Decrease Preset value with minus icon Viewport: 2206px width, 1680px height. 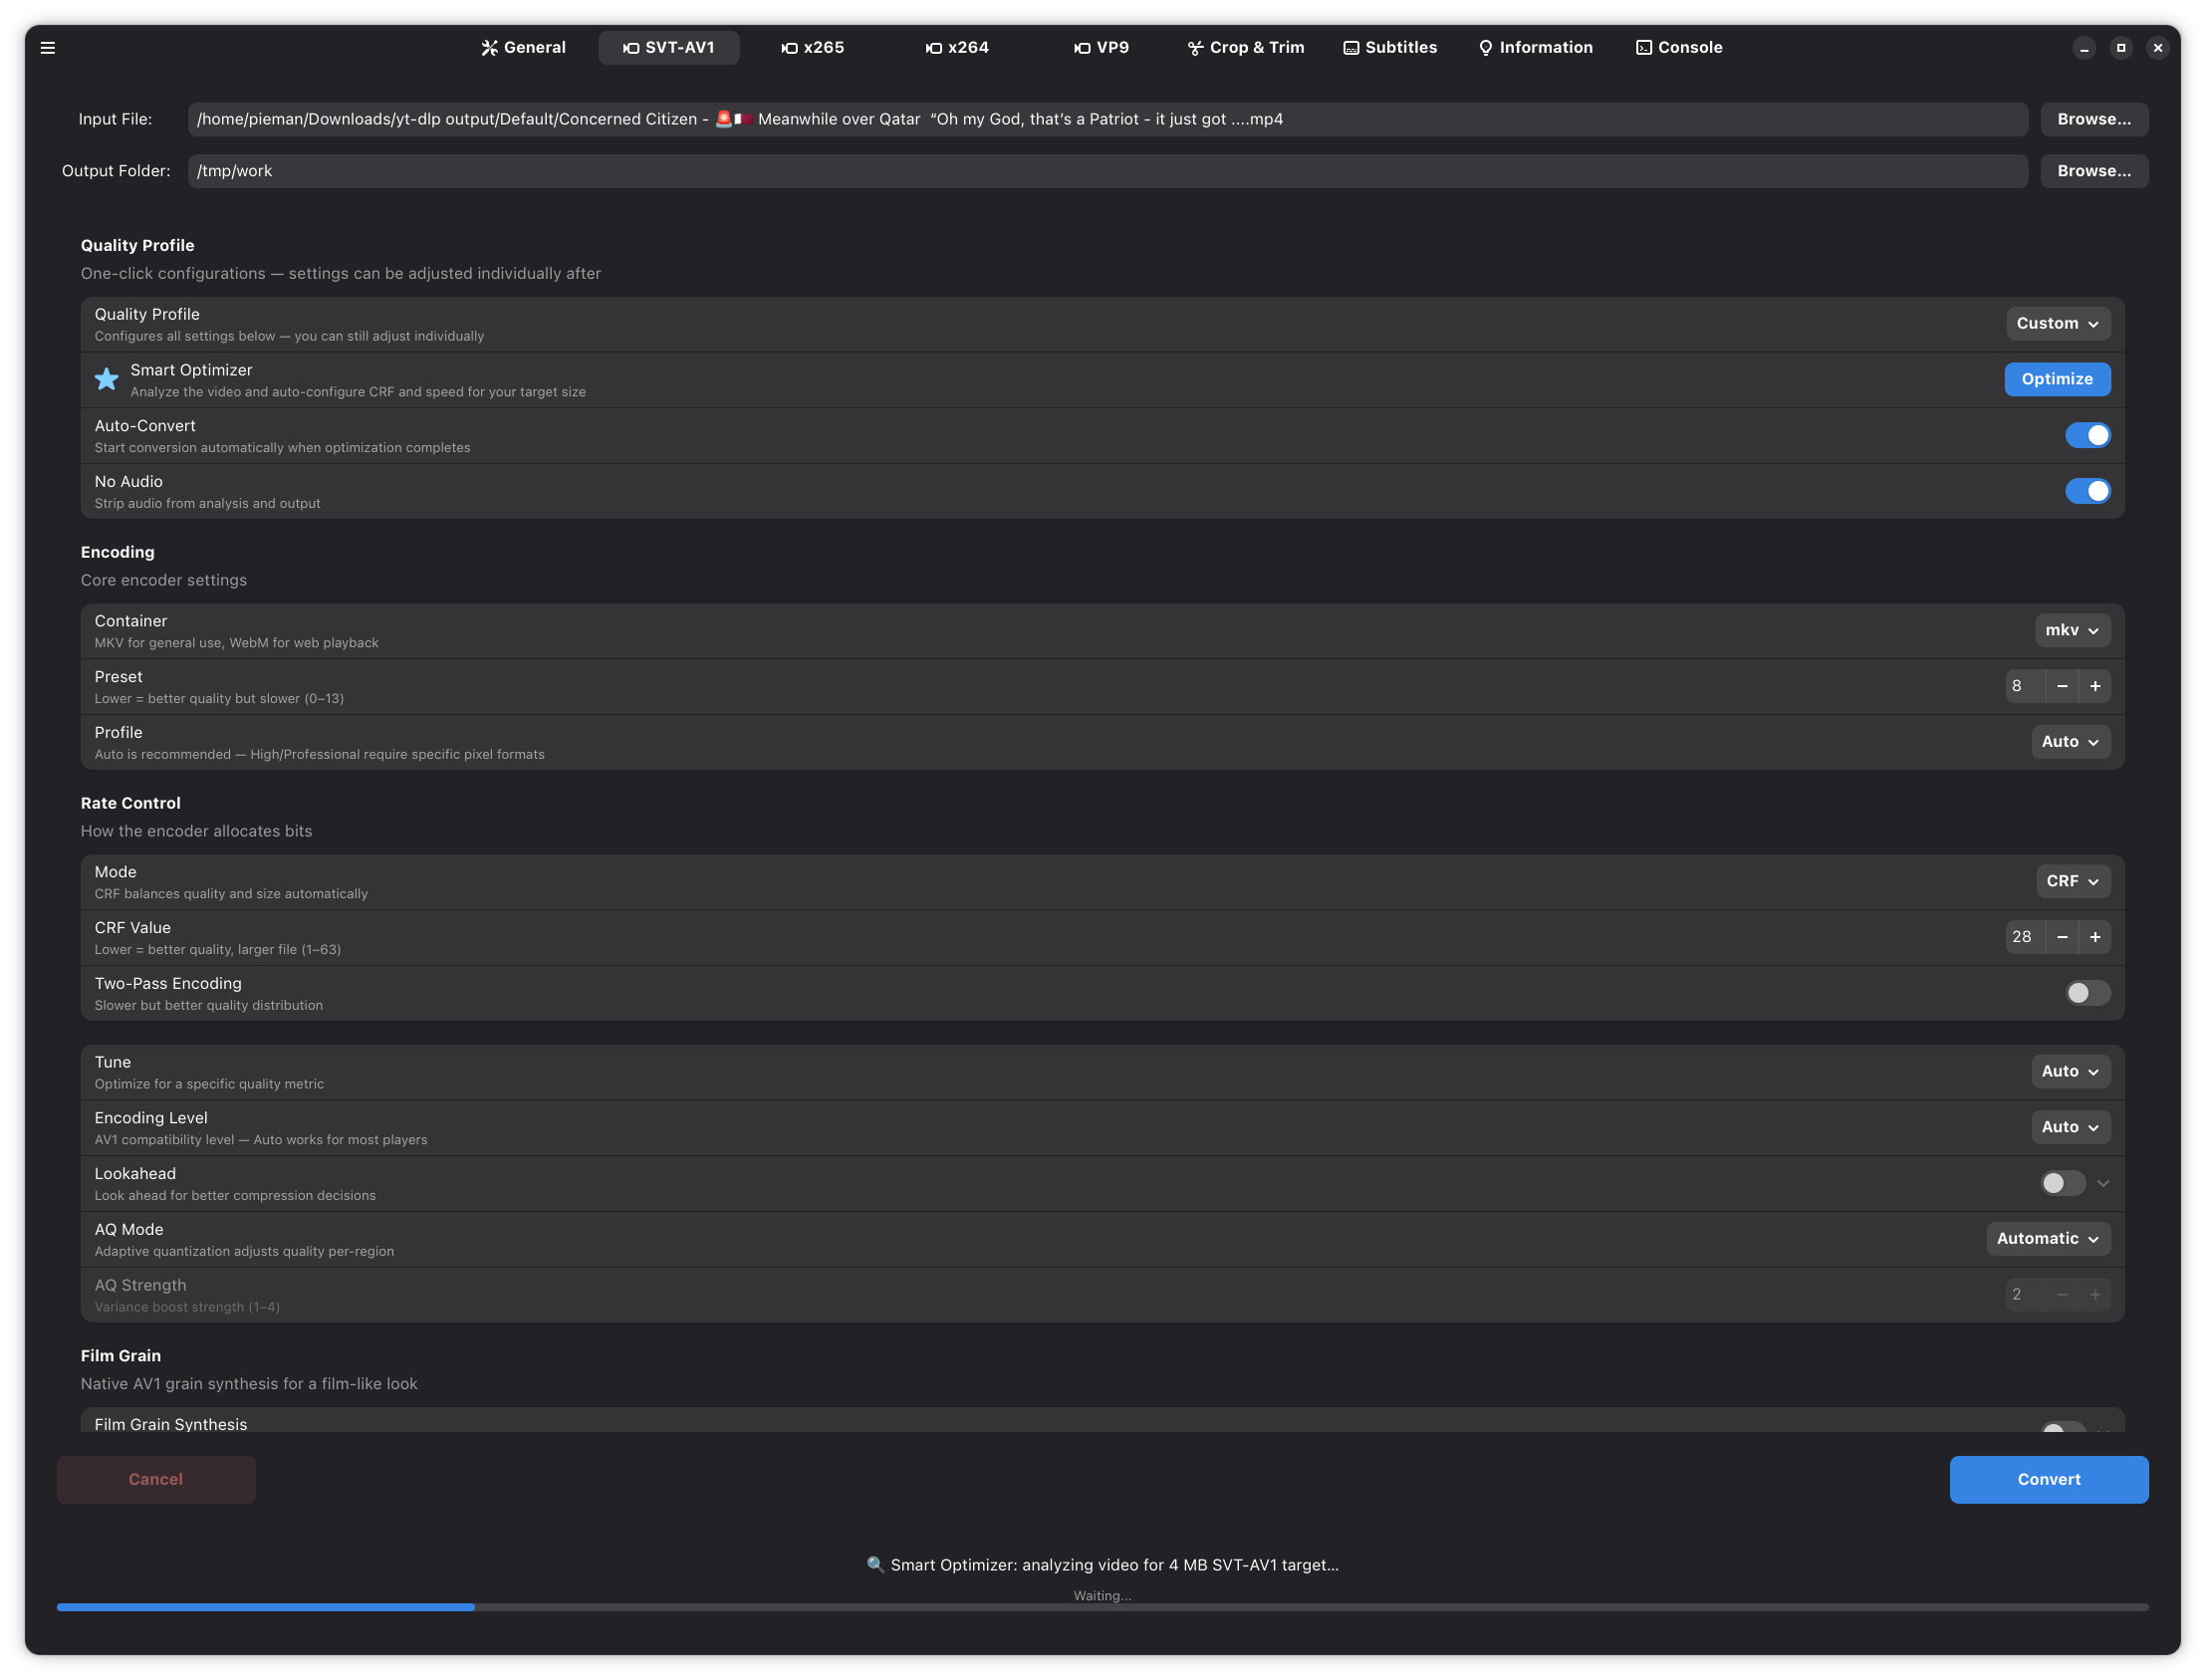pyautogui.click(x=2062, y=686)
